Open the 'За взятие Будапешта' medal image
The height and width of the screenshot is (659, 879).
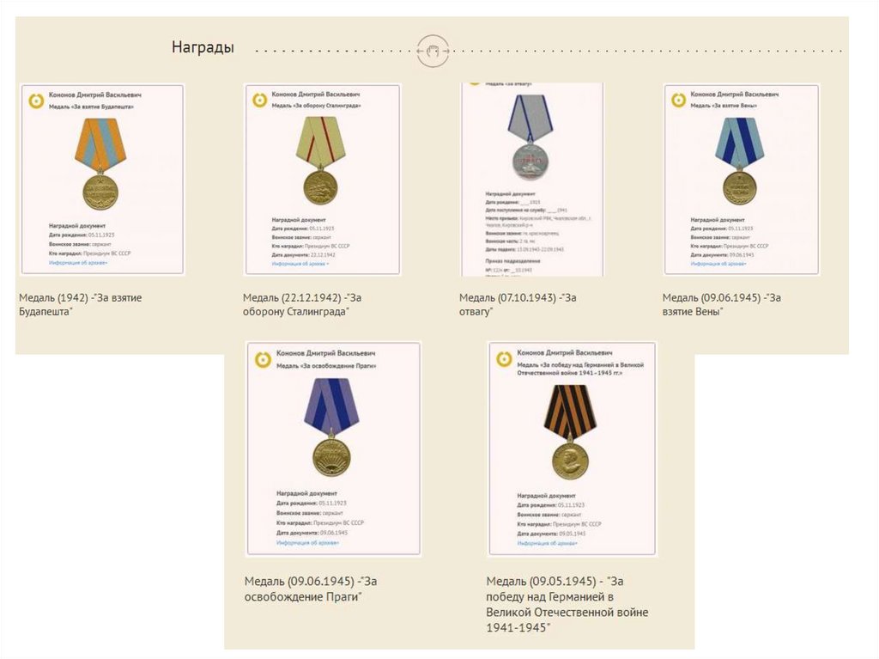tap(100, 164)
